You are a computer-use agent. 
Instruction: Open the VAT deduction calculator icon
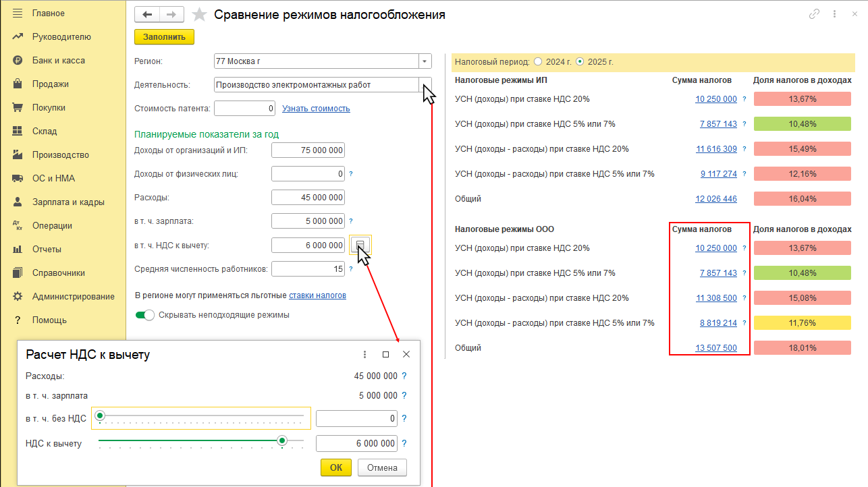point(360,246)
